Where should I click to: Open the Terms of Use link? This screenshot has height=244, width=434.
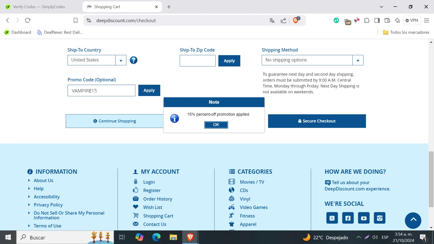[x=47, y=226]
